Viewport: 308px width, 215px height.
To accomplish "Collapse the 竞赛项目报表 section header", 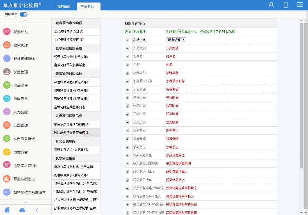I will [76, 158].
